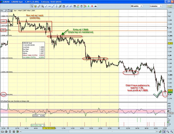Screen dimensions: 174x134
Task: Click the envelope mail icon
Action: 2,132
